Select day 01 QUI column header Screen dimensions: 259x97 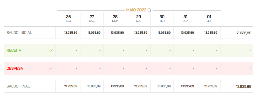coord(209,19)
